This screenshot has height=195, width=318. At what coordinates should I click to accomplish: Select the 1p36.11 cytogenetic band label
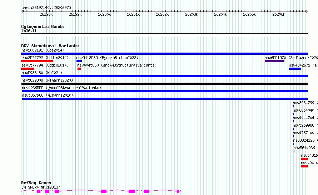coord(29,31)
